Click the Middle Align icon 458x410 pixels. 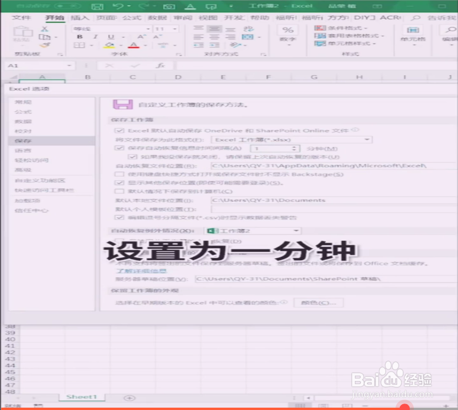pyautogui.click(x=215, y=29)
